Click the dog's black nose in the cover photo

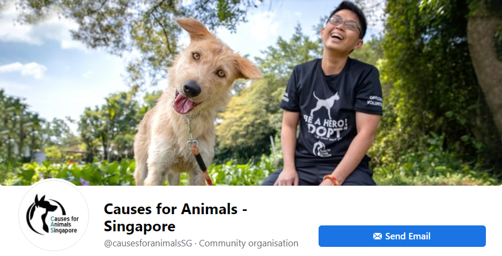pos(192,89)
